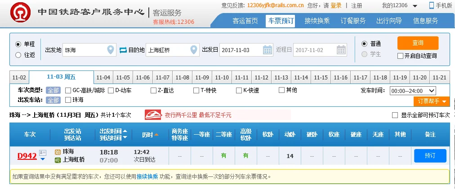Click 二等座 availability 有 for D942

(224, 156)
